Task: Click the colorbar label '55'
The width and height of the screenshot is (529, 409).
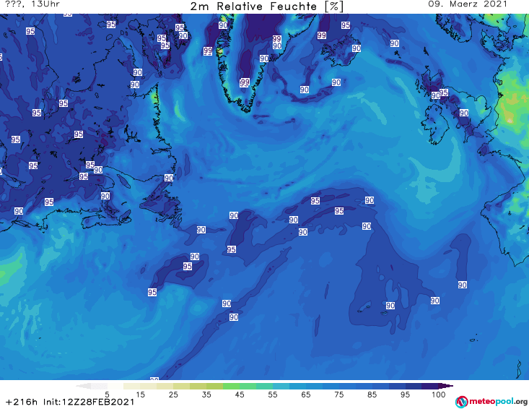Action: pos(273,394)
